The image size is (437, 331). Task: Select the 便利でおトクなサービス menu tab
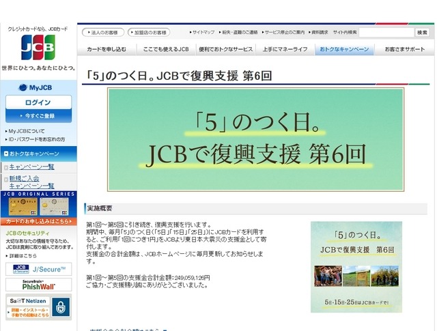coord(226,49)
